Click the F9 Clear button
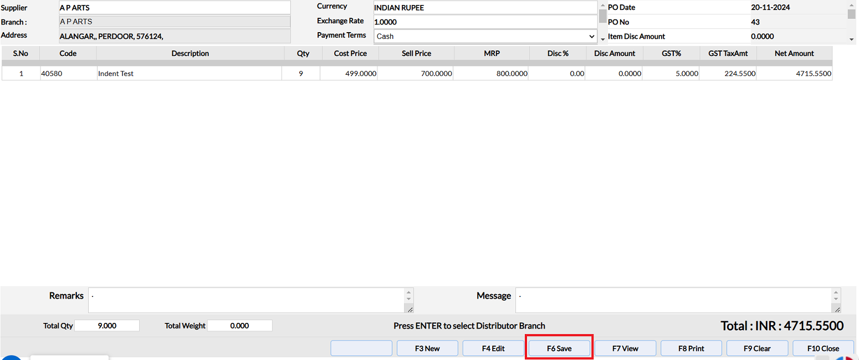The image size is (859, 360). coord(757,348)
